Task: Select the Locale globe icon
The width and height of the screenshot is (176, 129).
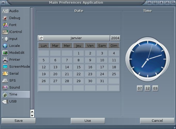Action: coord(5,46)
